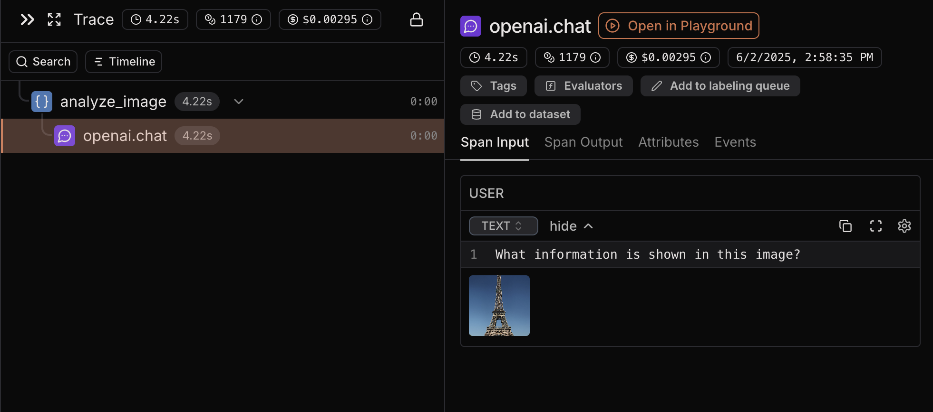Select the openai.chat span row
The width and height of the screenshot is (933, 412).
pyautogui.click(x=223, y=136)
